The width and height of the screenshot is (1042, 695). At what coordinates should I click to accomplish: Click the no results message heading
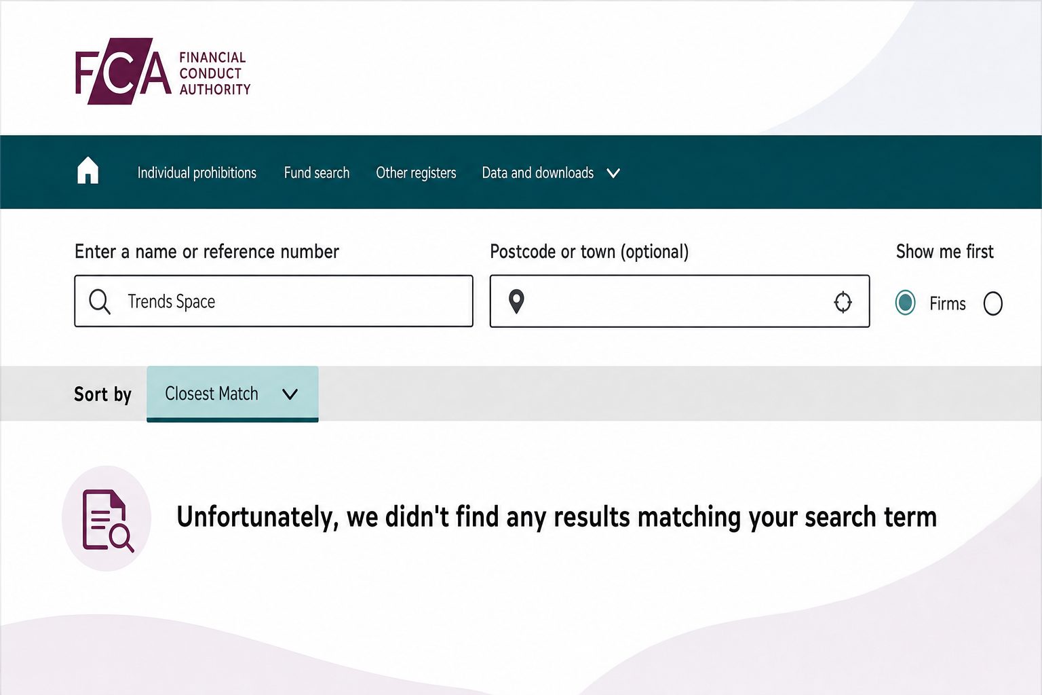(556, 517)
